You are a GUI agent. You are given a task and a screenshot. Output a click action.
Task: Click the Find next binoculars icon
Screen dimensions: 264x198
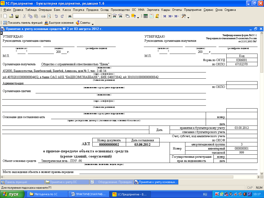coord(114,16)
